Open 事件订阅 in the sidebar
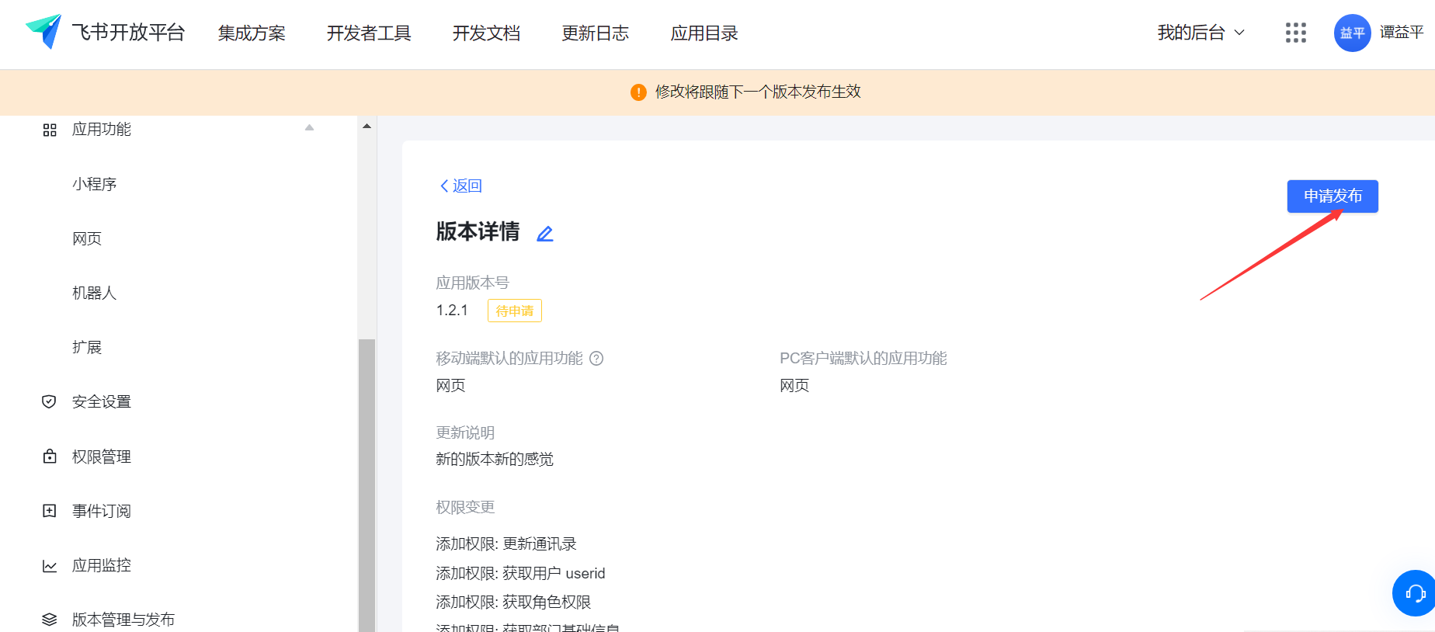 point(101,511)
